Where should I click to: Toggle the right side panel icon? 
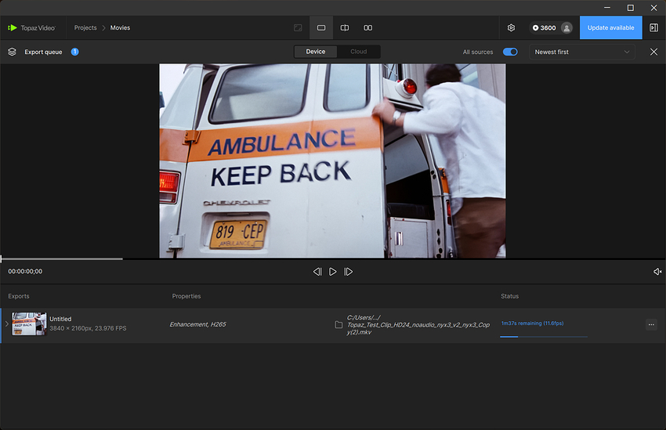[x=654, y=27]
